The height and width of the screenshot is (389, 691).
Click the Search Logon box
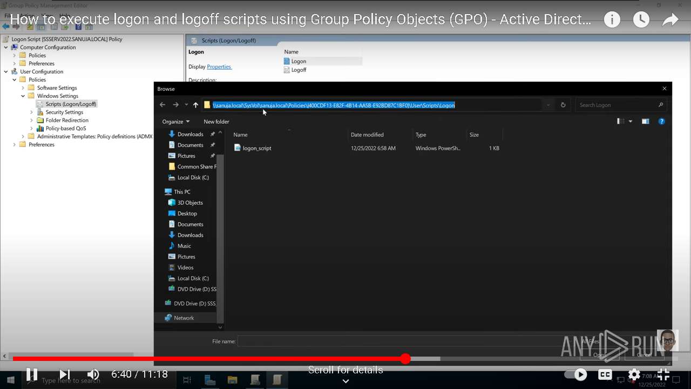[621, 105]
